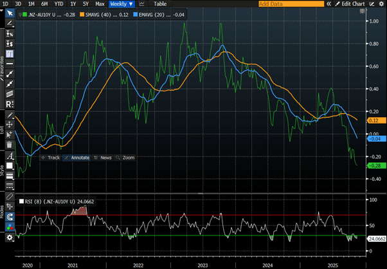Click the gear icon in bottom-left sidebar
Image resolution: width=387 pixels, height=269 pixels.
(10, 237)
